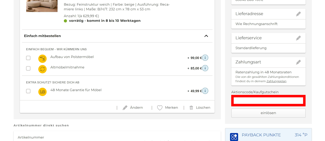The width and height of the screenshot is (325, 141).
Task: Click the Lieferadresse heading
Action: click(x=249, y=14)
